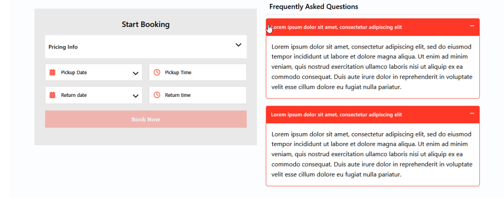
Task: Expand the Pricing Info dropdown arrow
Action: [238, 45]
